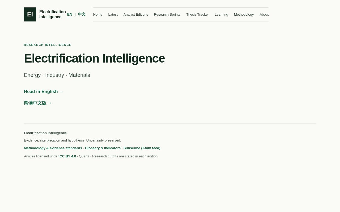The height and width of the screenshot is (212, 340).
Task: Click the Energy · Industry · Materials subtitle
Action: (x=57, y=75)
